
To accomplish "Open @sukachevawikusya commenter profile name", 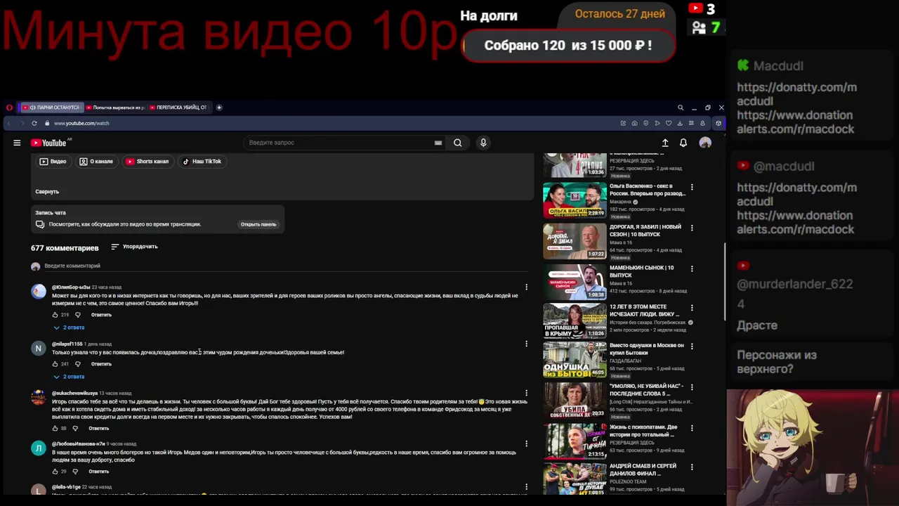I will (74, 393).
